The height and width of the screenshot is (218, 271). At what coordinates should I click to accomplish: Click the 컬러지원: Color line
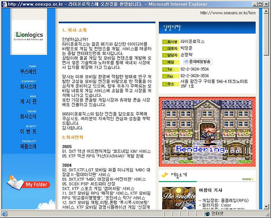(215, 205)
